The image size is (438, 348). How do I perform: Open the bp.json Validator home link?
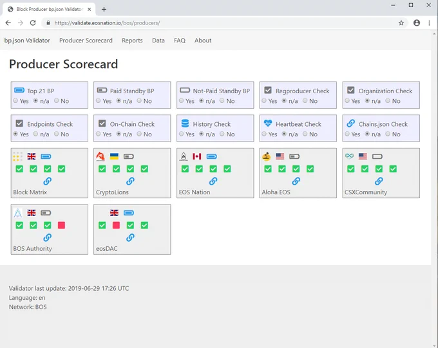point(27,41)
